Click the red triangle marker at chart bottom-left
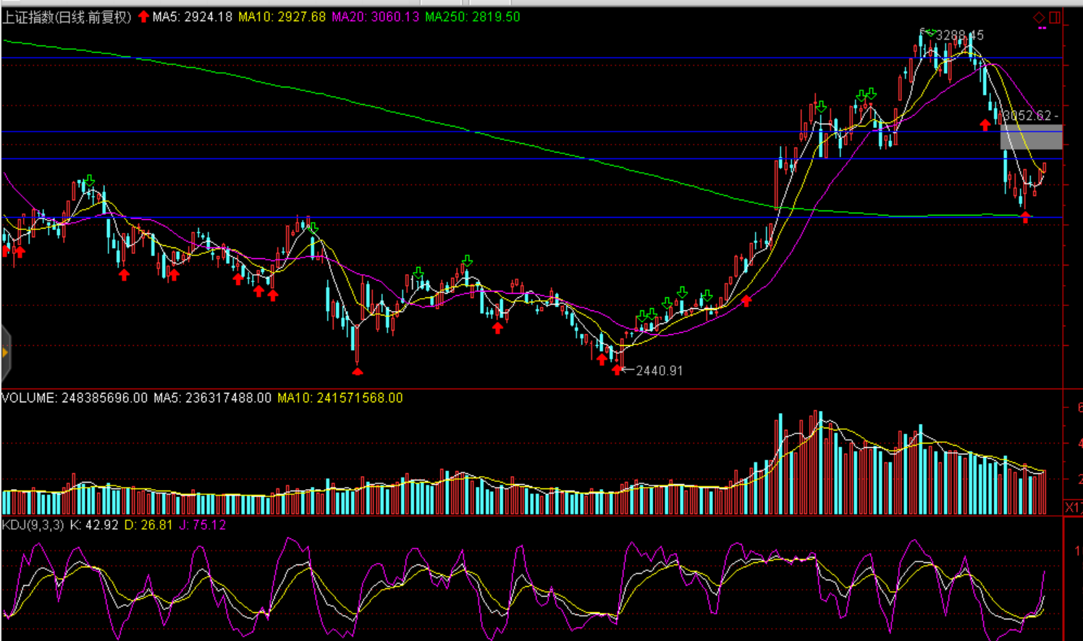Image resolution: width=1083 pixels, height=641 pixels. [358, 372]
